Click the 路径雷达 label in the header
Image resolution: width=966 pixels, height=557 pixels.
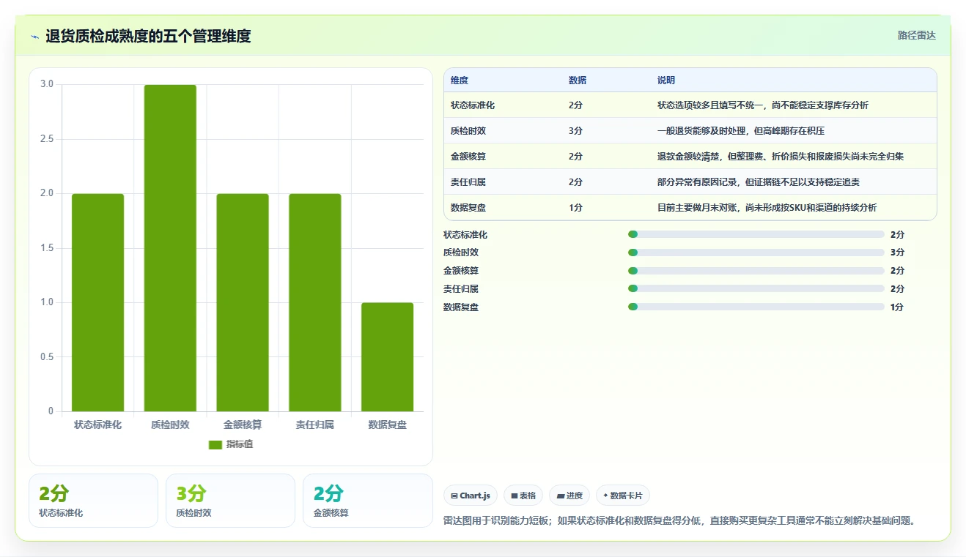[x=917, y=35]
